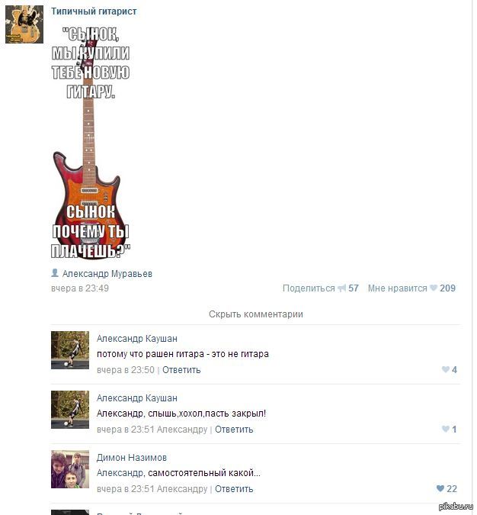The width and height of the screenshot is (477, 515).
Task: Click Александр Каушан name on first comment
Action: click(x=137, y=338)
